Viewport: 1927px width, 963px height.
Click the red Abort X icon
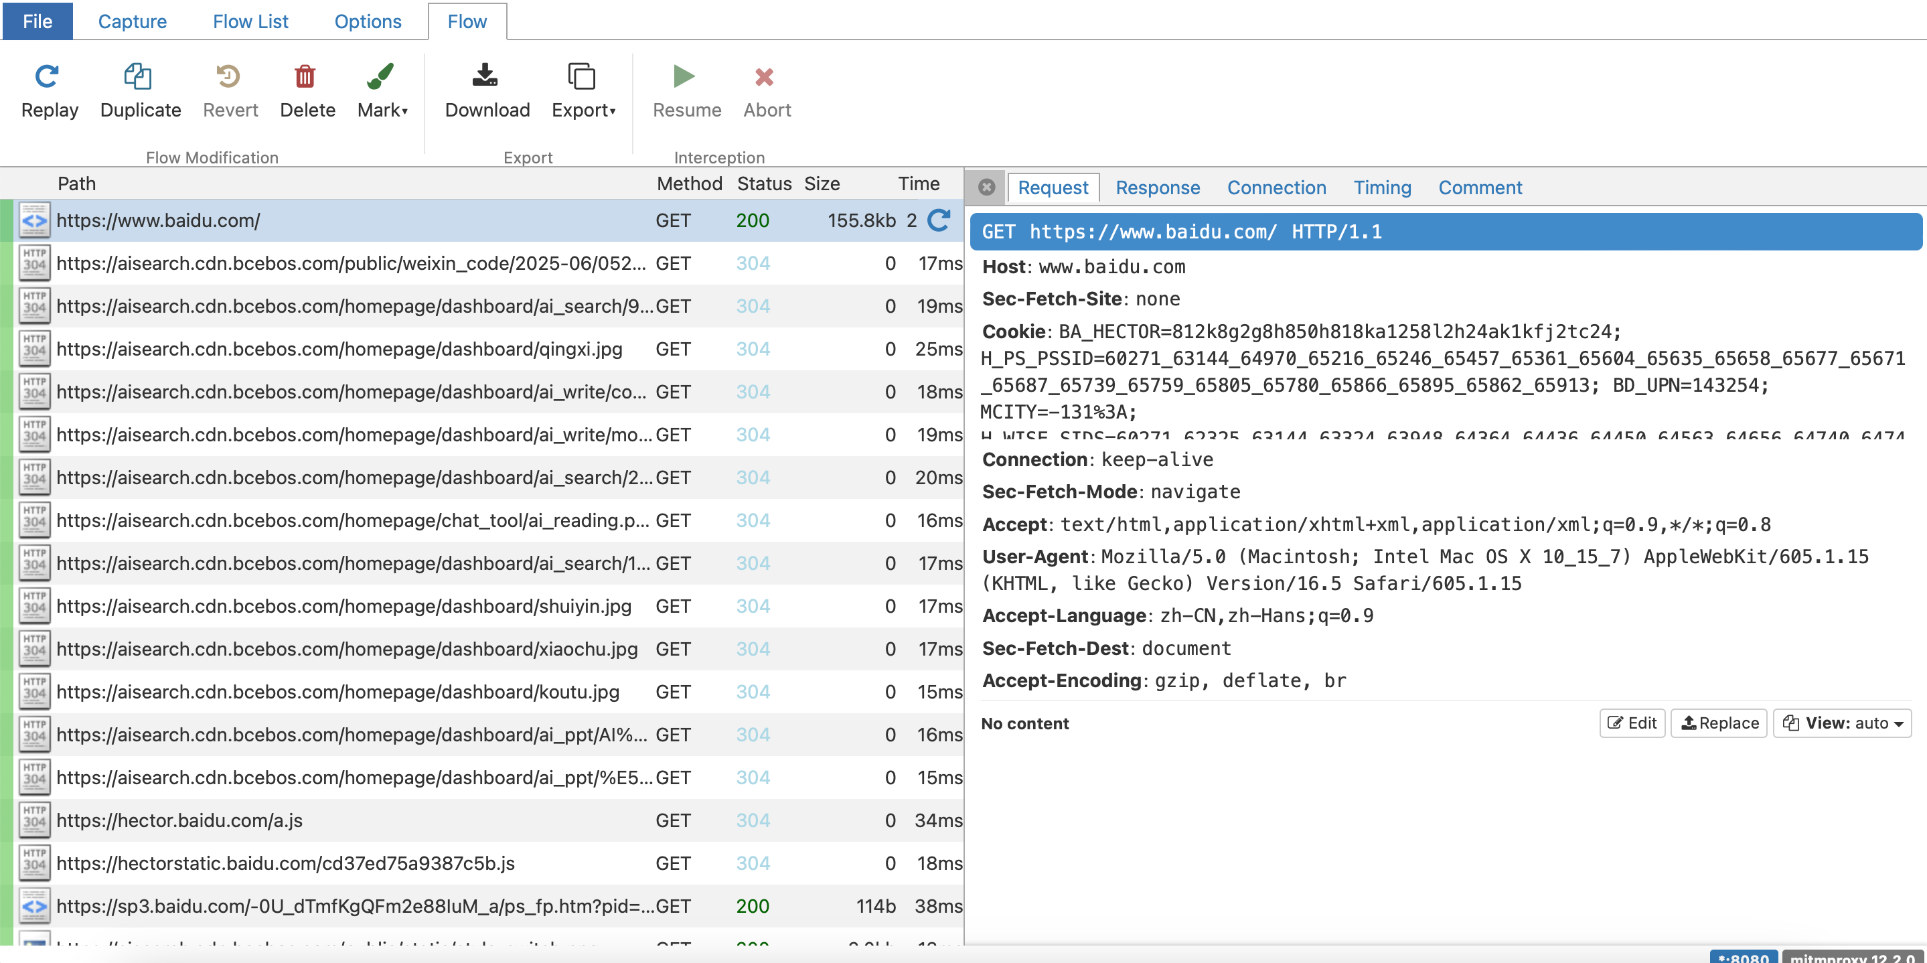click(x=765, y=76)
